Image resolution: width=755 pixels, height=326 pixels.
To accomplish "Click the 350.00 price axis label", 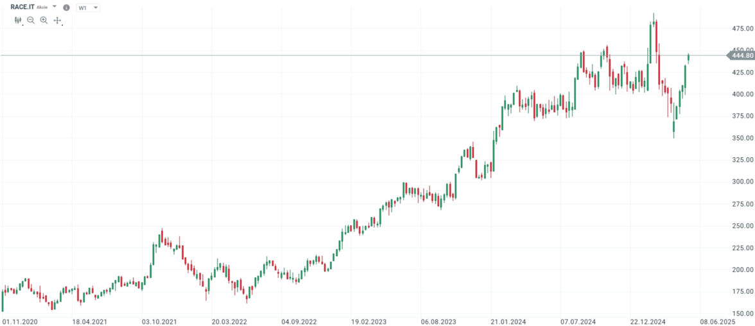I will [x=742, y=138].
